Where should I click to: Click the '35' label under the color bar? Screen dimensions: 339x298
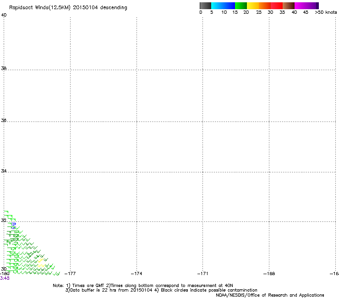pyautogui.click(x=282, y=12)
